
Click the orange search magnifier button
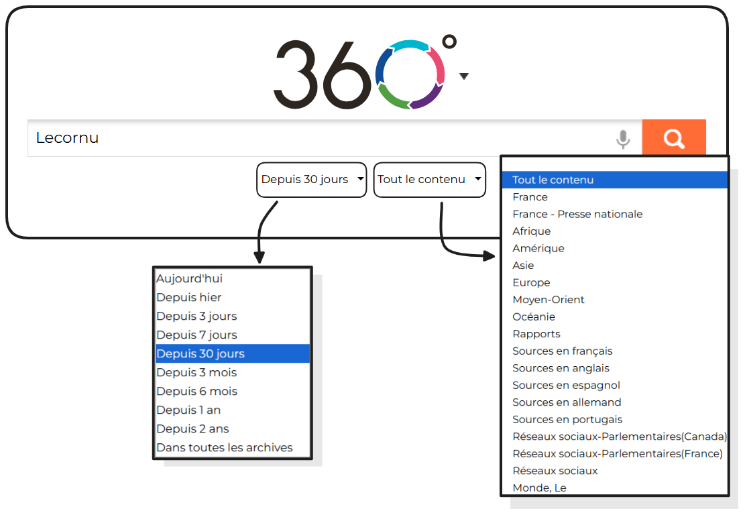pyautogui.click(x=674, y=137)
